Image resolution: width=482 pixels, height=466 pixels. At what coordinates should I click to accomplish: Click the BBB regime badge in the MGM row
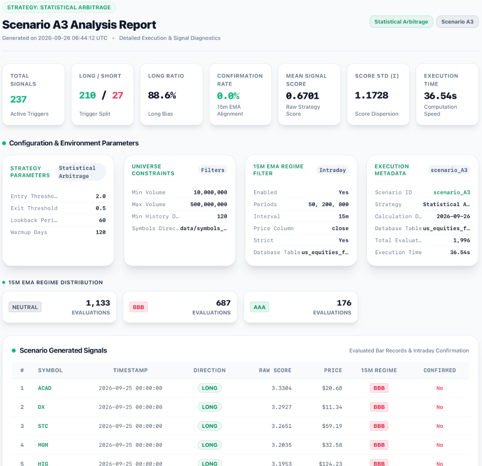coord(379,445)
